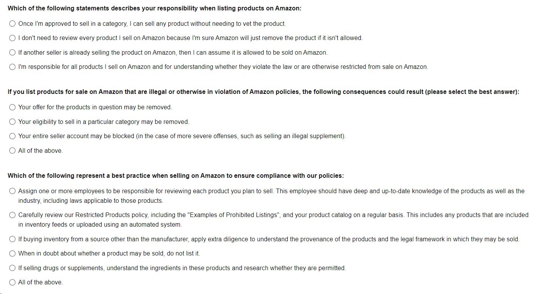This screenshot has height=294, width=541.
Task: Choose 'Your eligibility to sell in a particular category' option
Action: click(x=12, y=122)
